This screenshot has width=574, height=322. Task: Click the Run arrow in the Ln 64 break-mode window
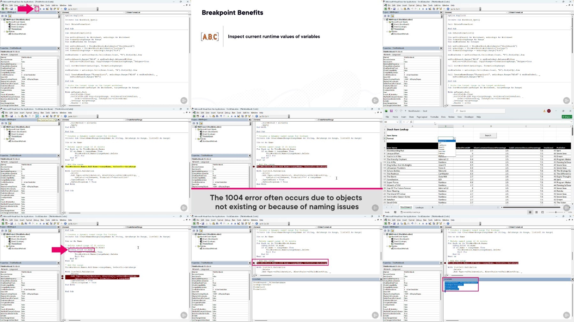[37, 116]
